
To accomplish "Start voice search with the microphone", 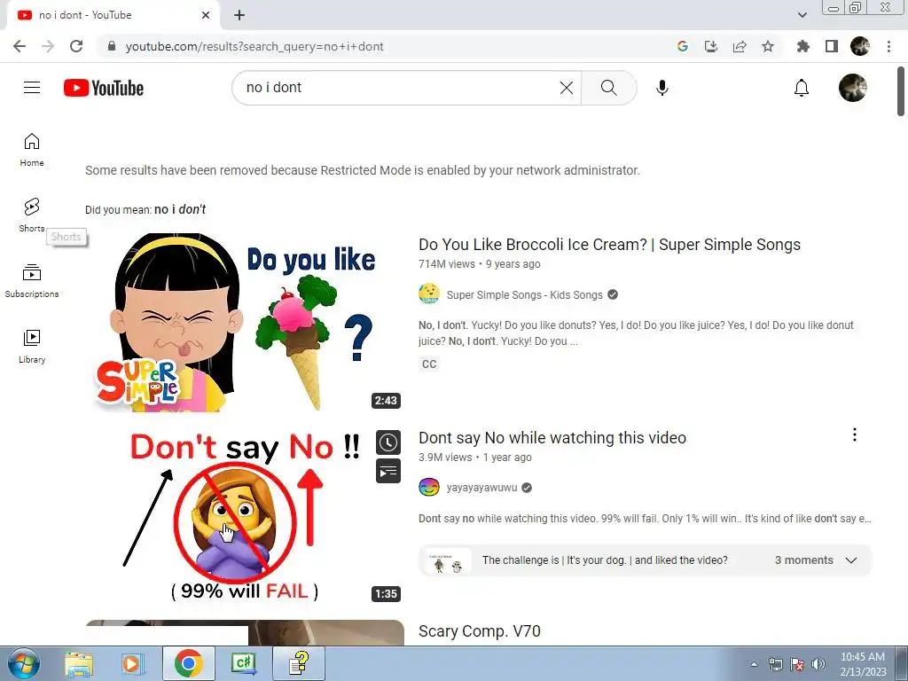I will pyautogui.click(x=661, y=88).
